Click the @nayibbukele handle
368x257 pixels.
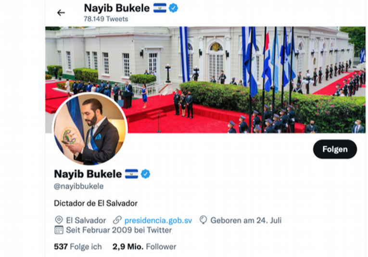point(78,186)
